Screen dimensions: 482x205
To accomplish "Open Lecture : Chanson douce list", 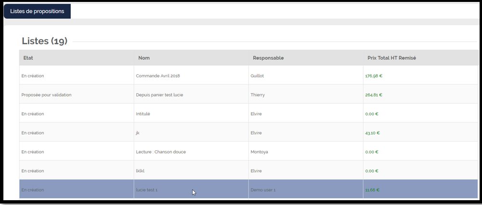I will tap(161, 152).
